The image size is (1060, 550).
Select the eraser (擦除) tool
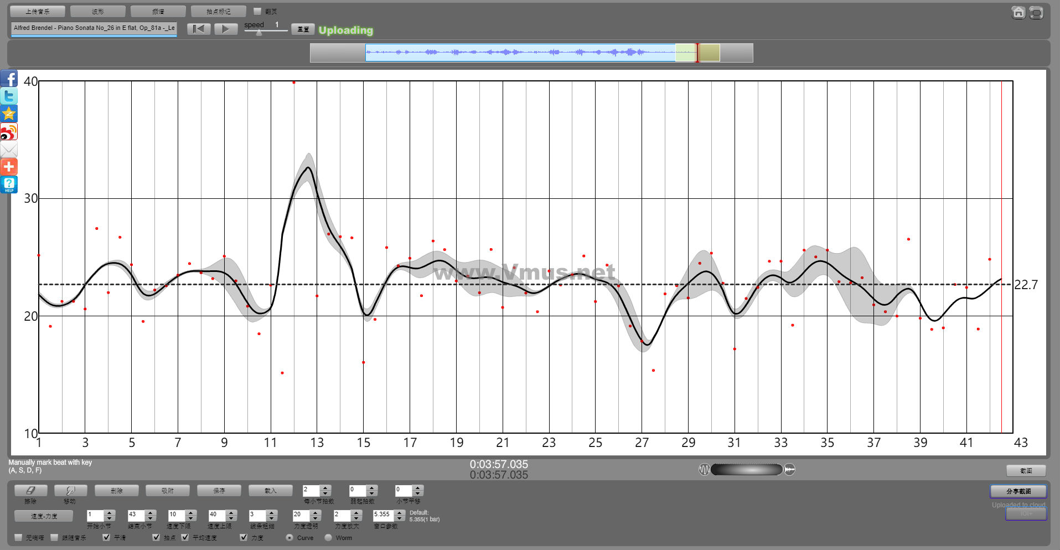[x=30, y=490]
